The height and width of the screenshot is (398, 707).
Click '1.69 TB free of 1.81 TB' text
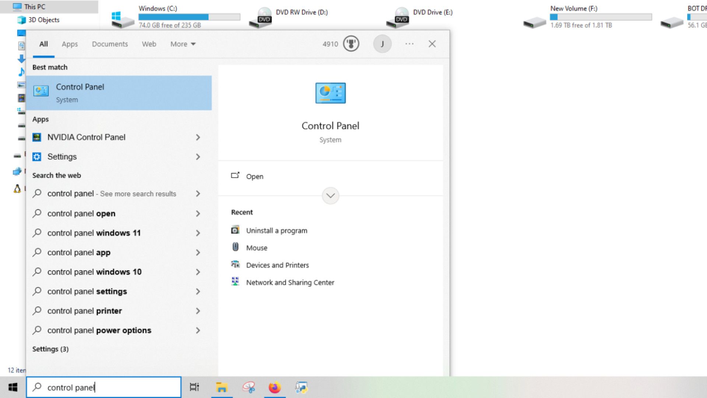(x=581, y=25)
